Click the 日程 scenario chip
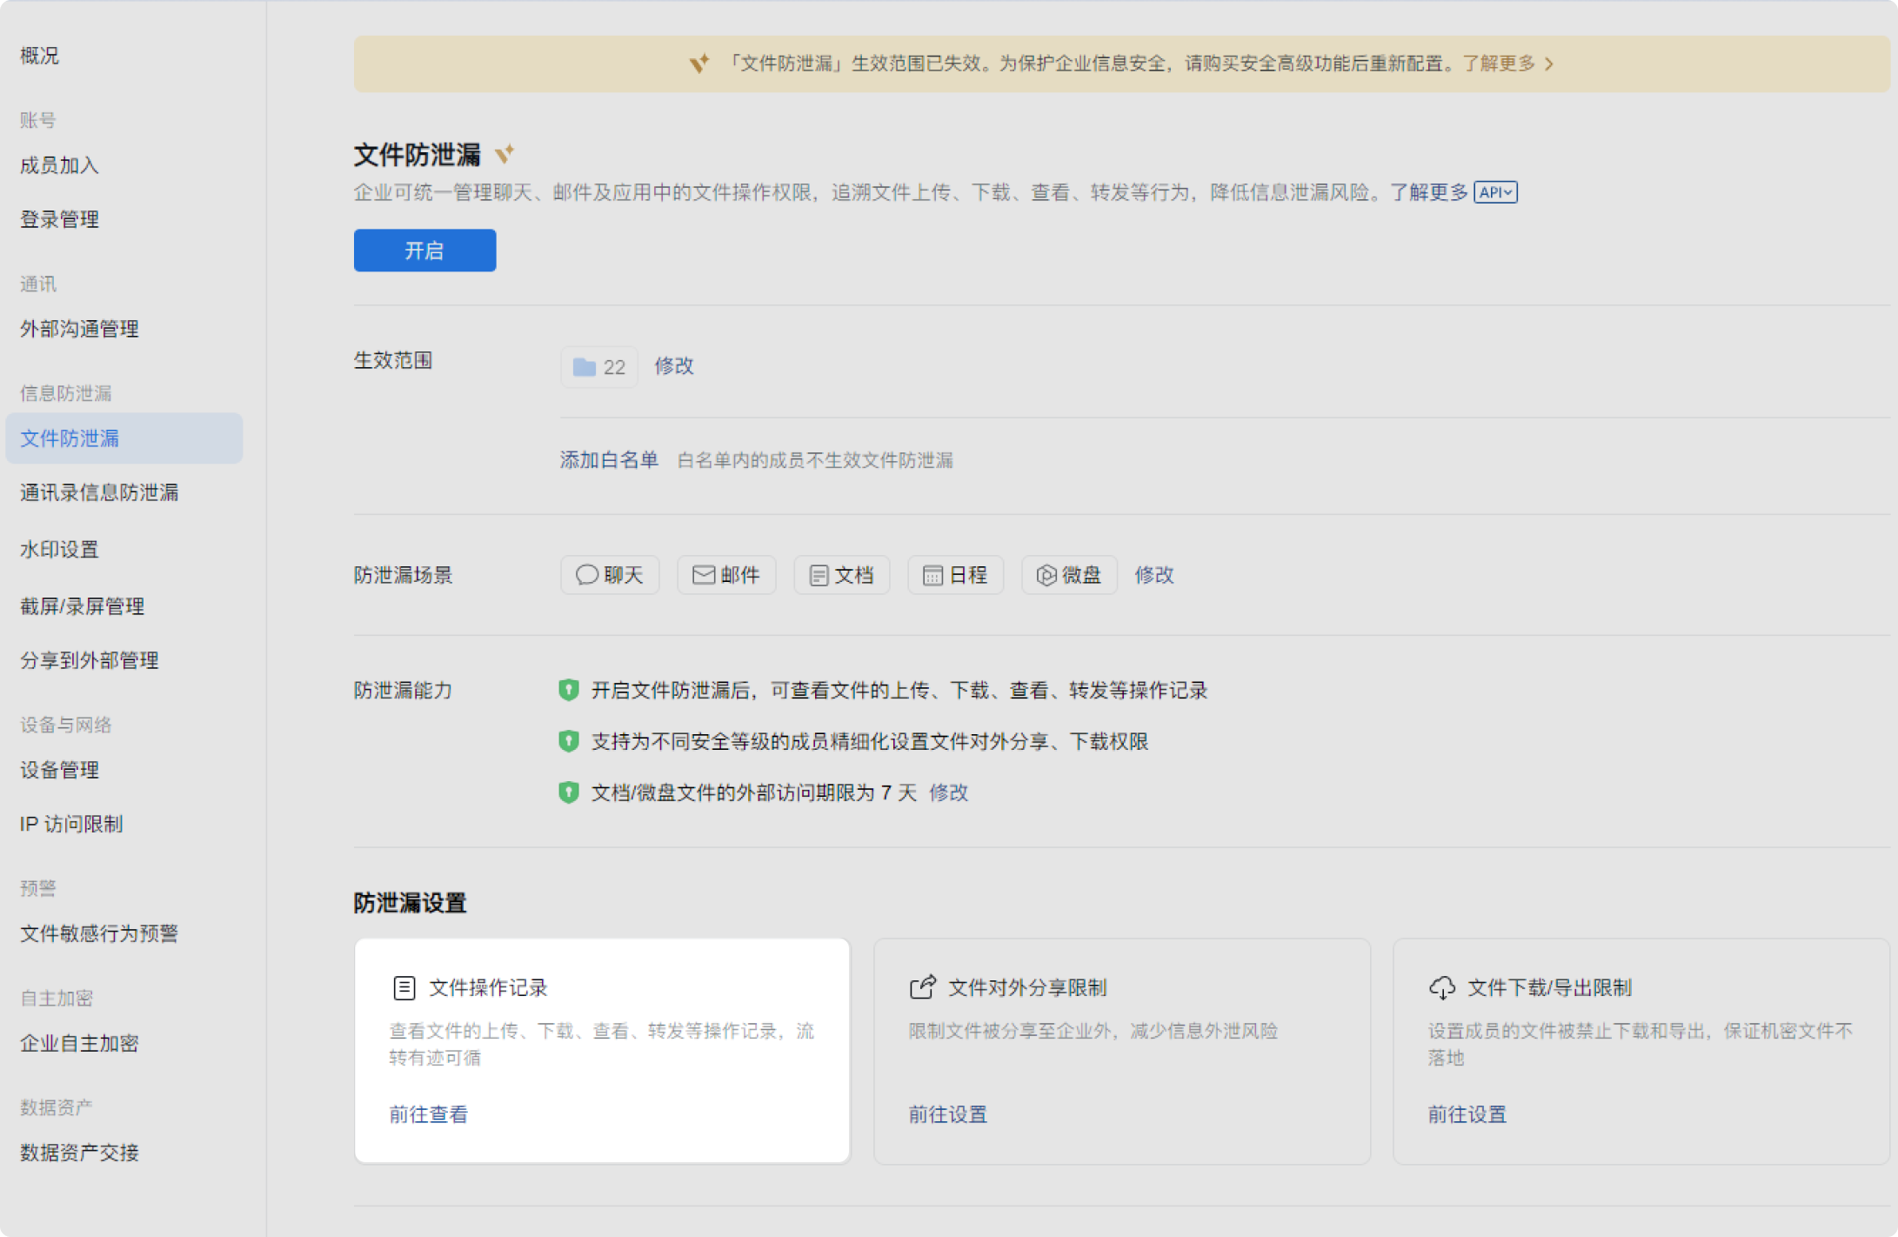This screenshot has width=1898, height=1237. (955, 575)
